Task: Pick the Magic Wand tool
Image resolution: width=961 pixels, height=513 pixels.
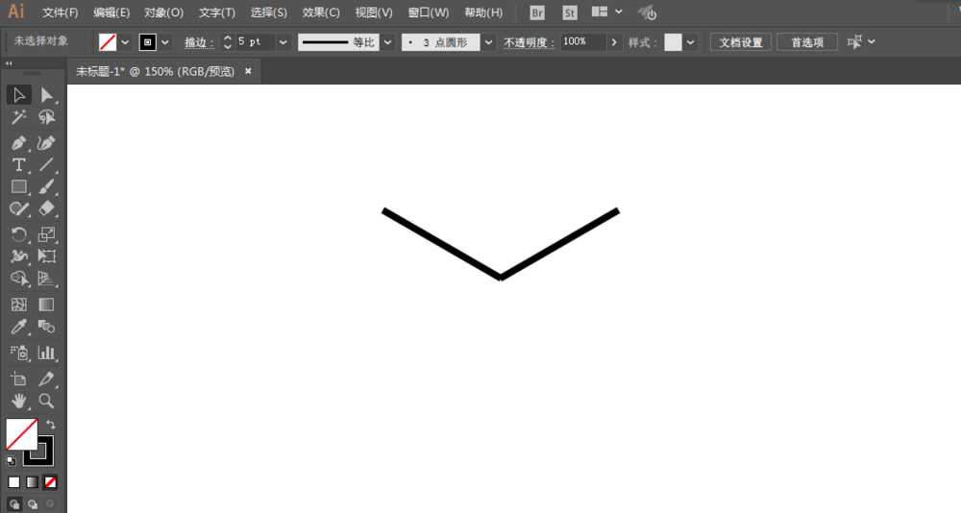Action: [18, 117]
